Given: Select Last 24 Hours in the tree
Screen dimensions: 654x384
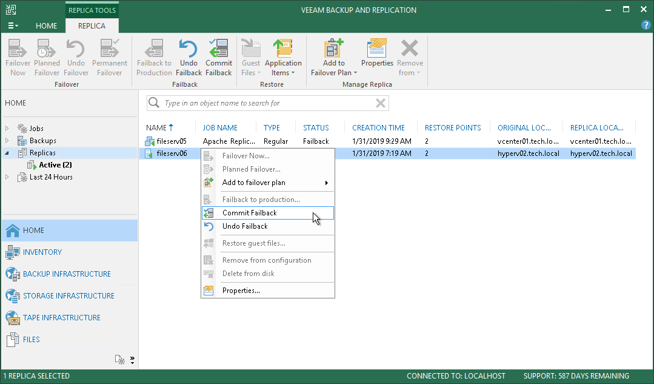Looking at the screenshot, I should pyautogui.click(x=51, y=177).
